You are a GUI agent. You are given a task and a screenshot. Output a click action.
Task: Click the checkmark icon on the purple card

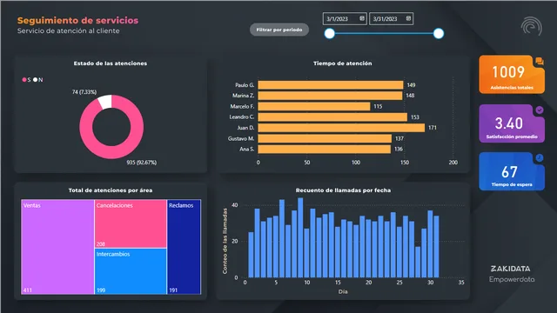tap(540, 110)
